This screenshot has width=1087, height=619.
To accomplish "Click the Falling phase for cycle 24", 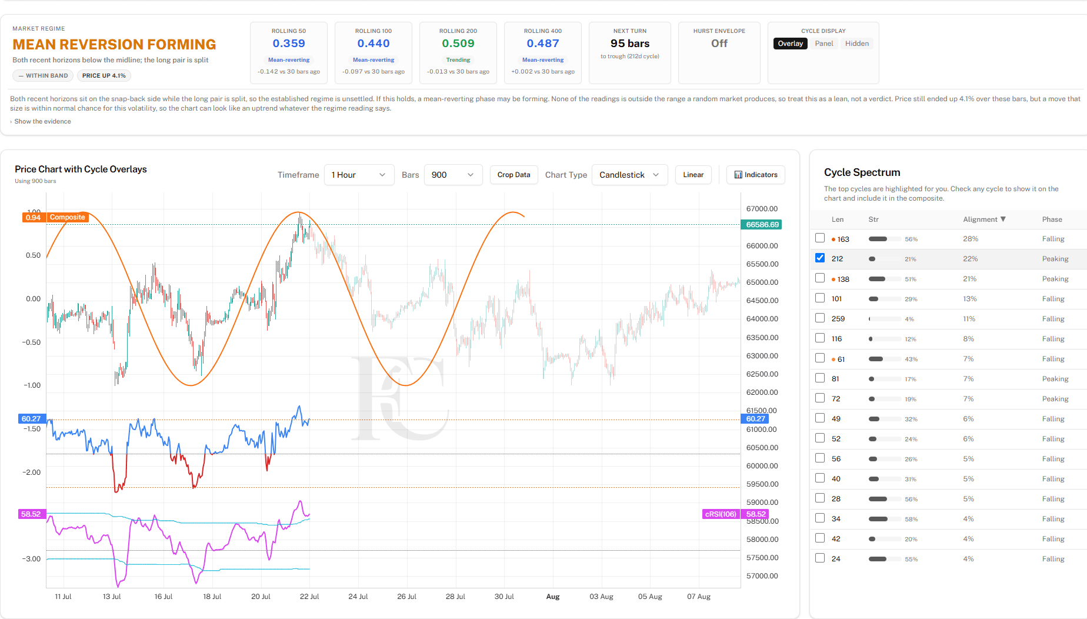I will (x=1053, y=559).
